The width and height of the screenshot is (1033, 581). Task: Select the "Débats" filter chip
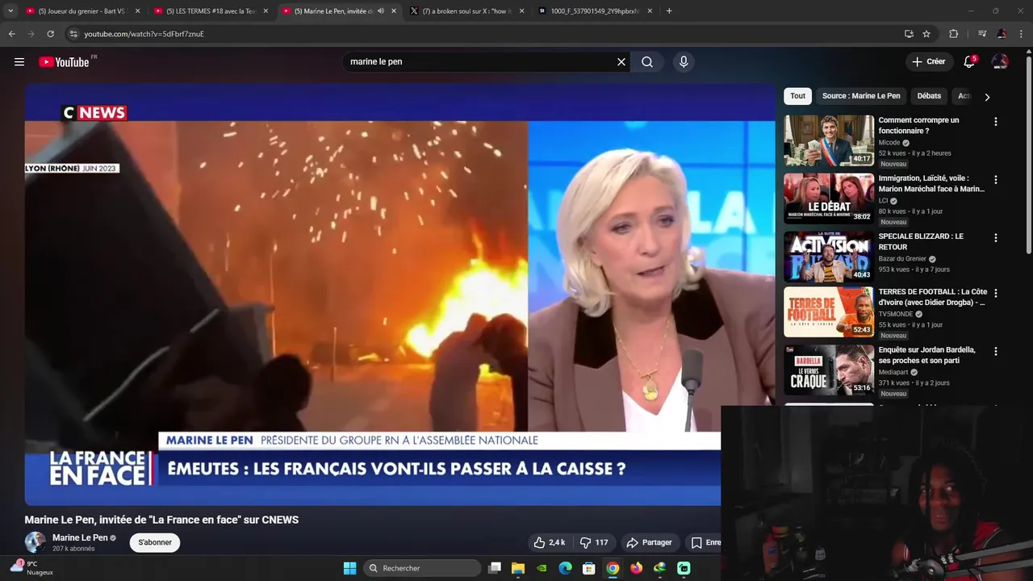[x=929, y=96]
